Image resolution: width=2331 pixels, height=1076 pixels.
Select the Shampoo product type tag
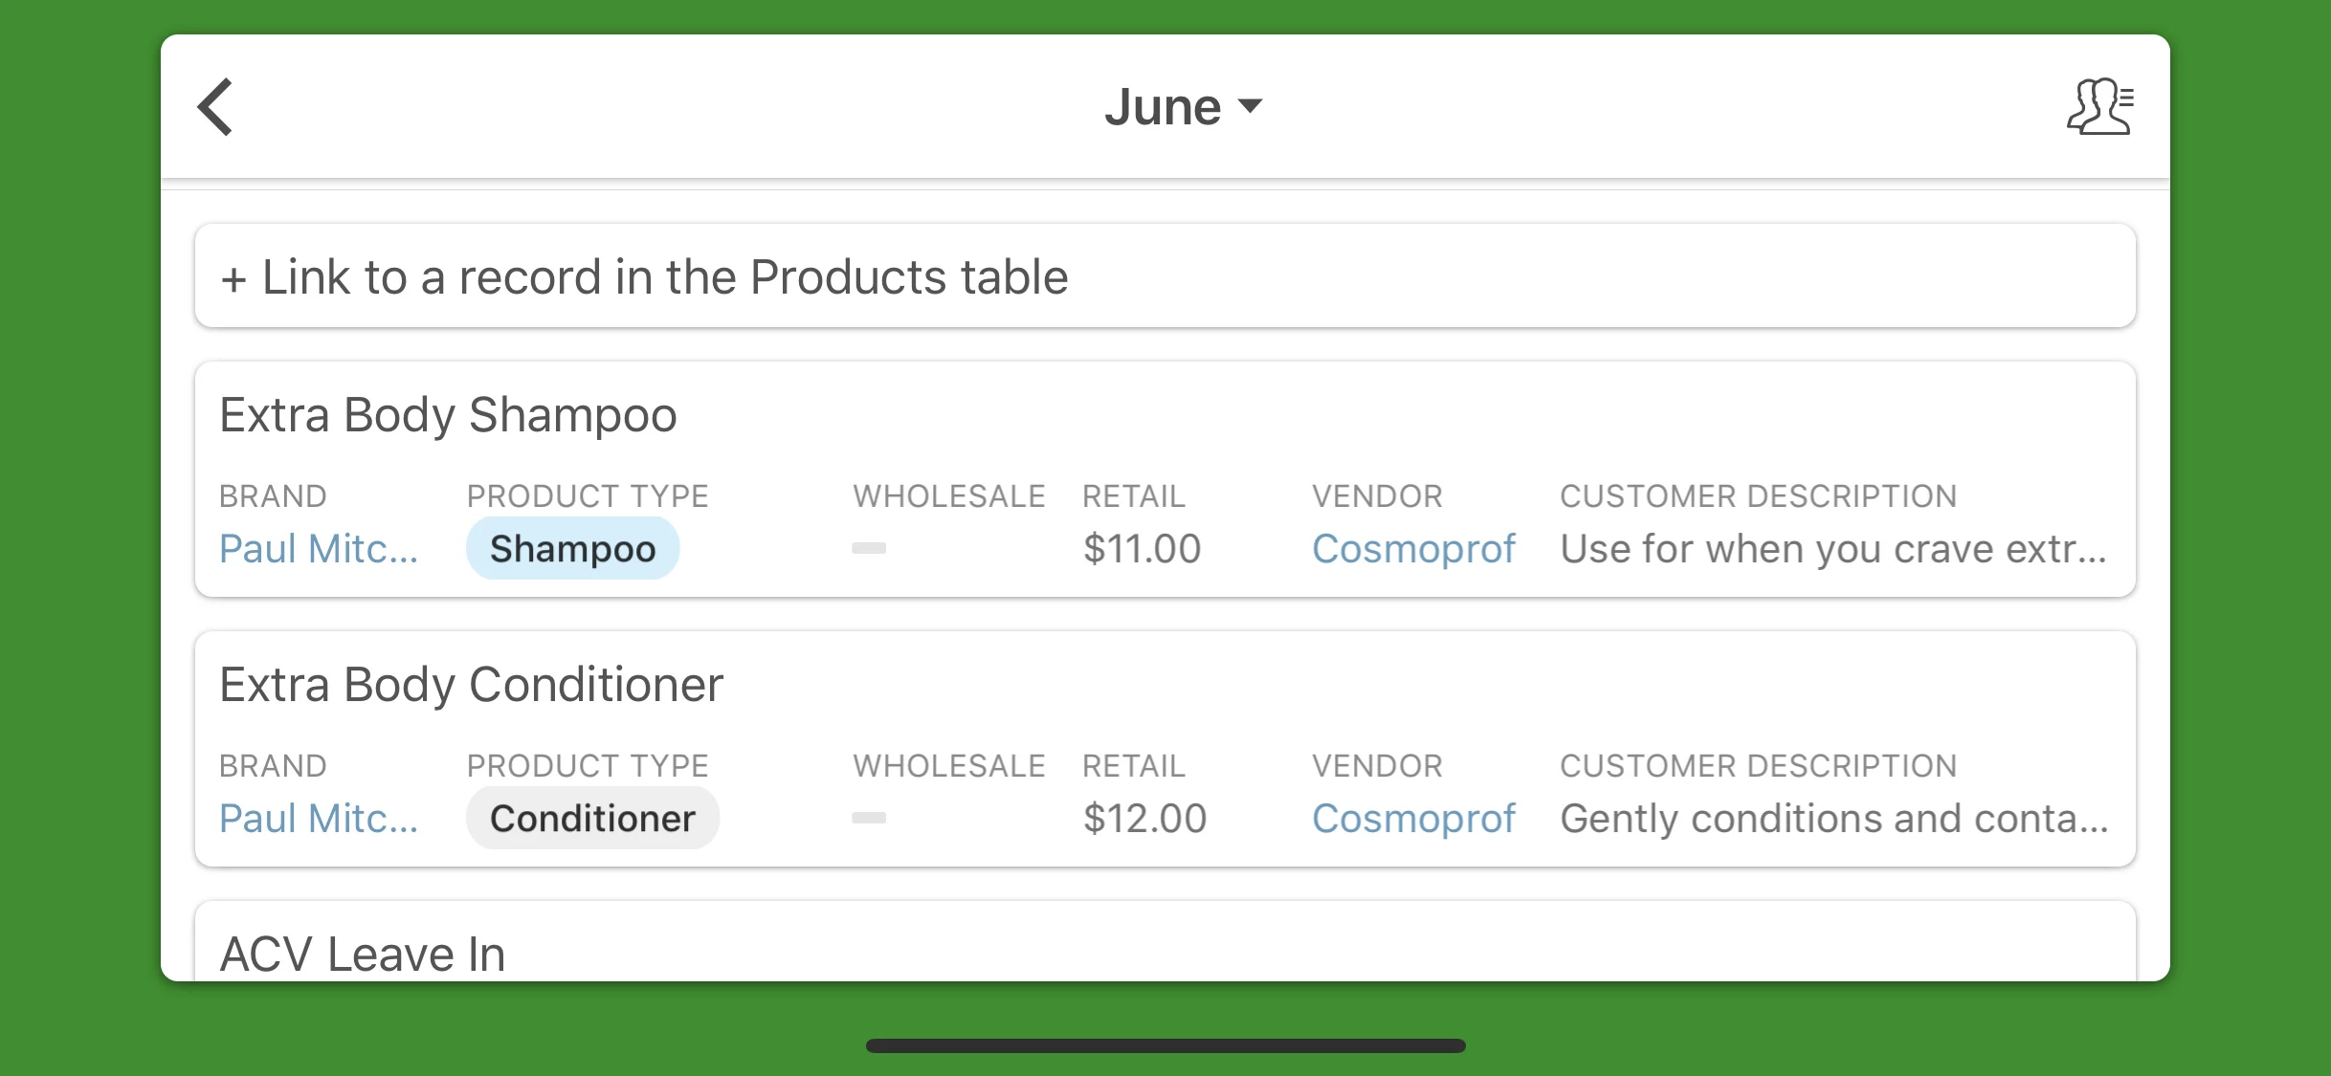[572, 549]
